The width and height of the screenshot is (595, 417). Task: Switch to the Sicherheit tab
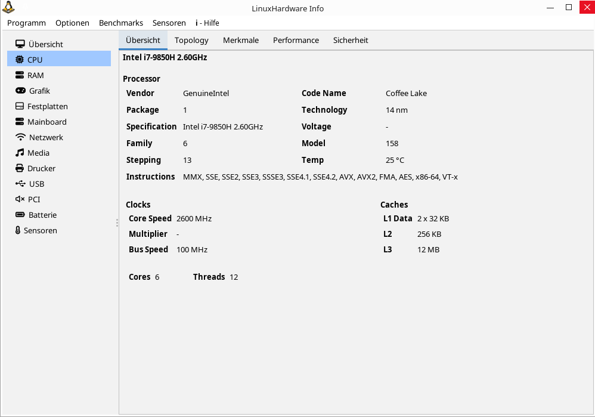coord(351,40)
